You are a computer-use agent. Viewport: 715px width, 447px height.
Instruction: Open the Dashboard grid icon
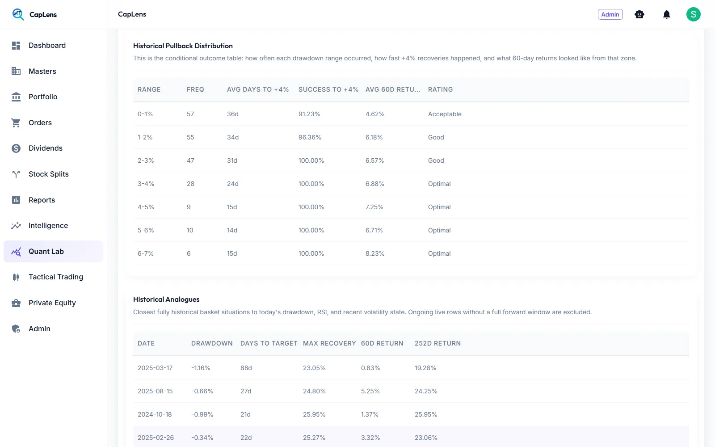(x=16, y=46)
